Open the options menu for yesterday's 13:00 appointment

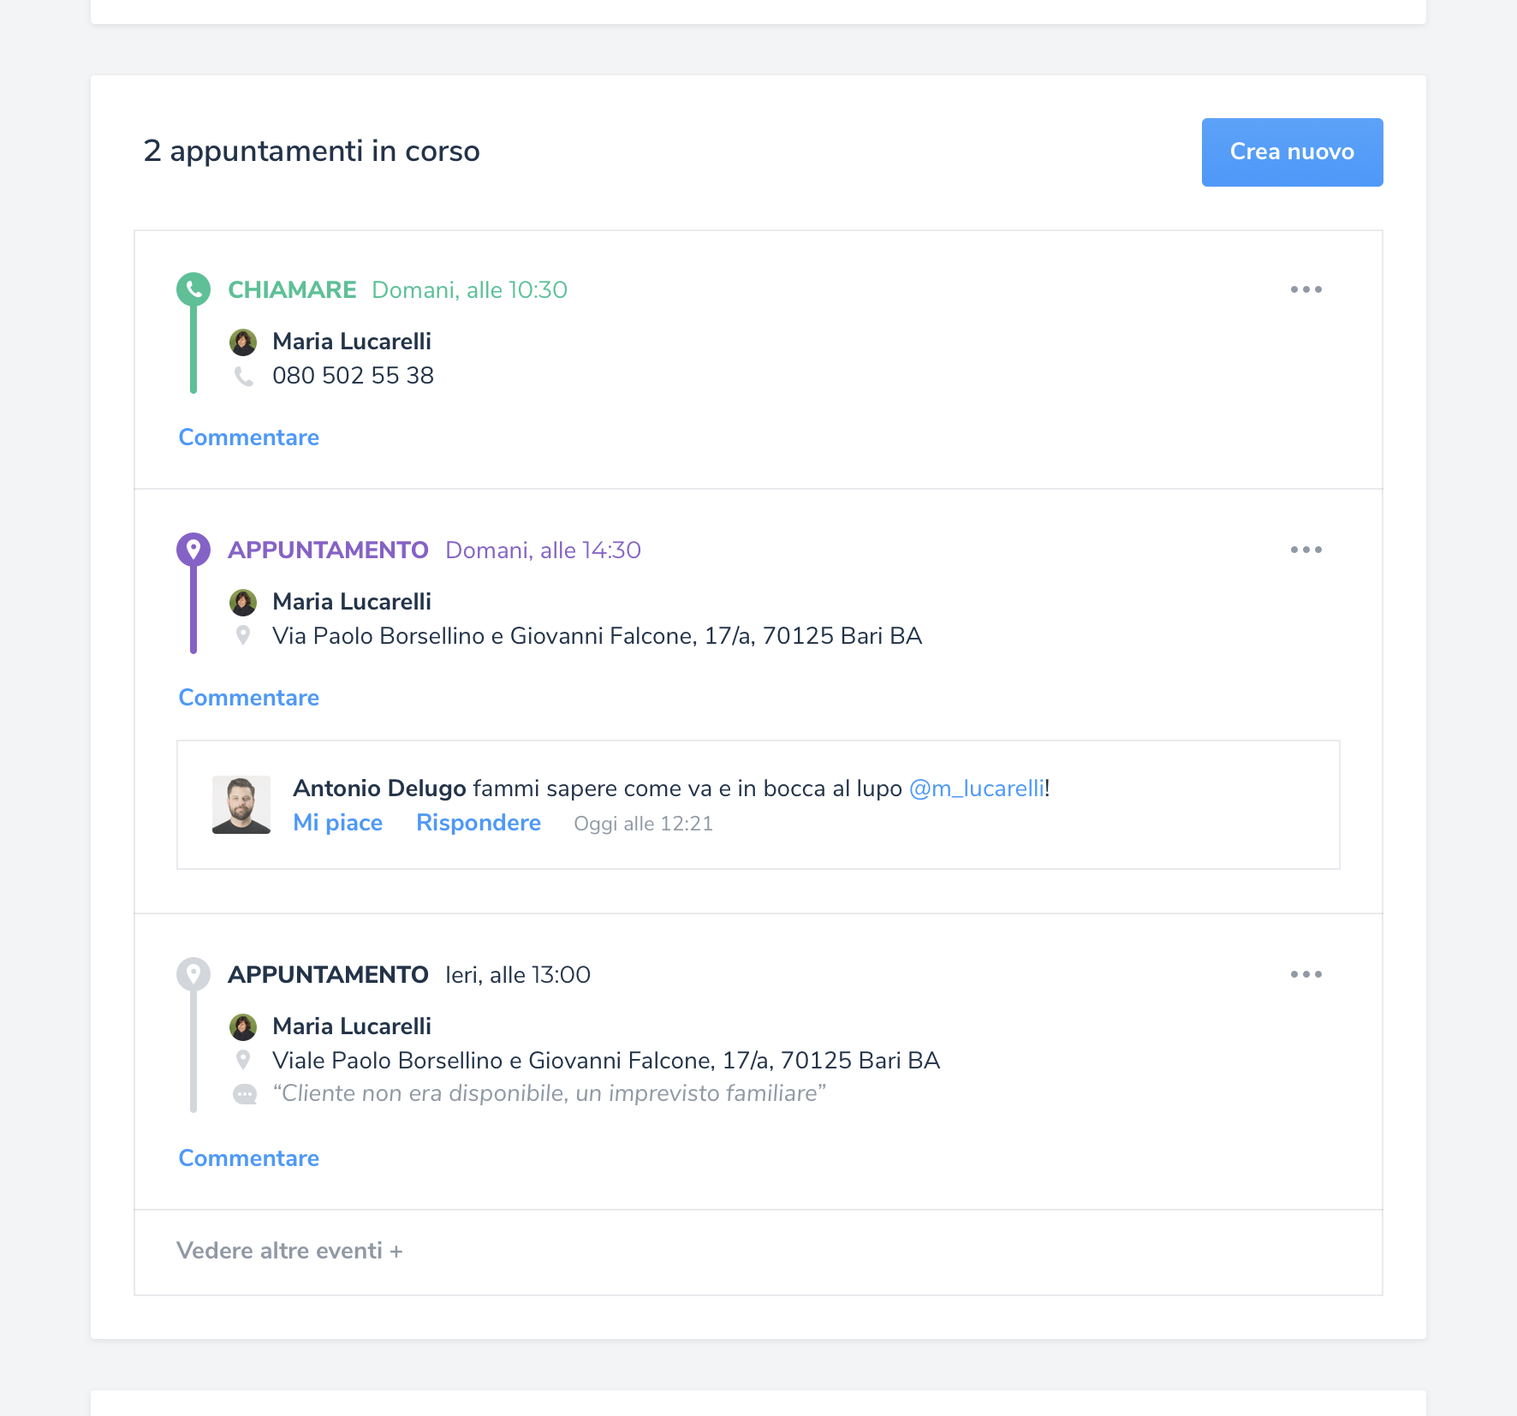point(1306,974)
